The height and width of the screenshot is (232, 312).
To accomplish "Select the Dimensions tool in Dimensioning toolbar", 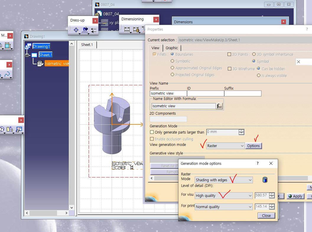I will [x=127, y=29].
